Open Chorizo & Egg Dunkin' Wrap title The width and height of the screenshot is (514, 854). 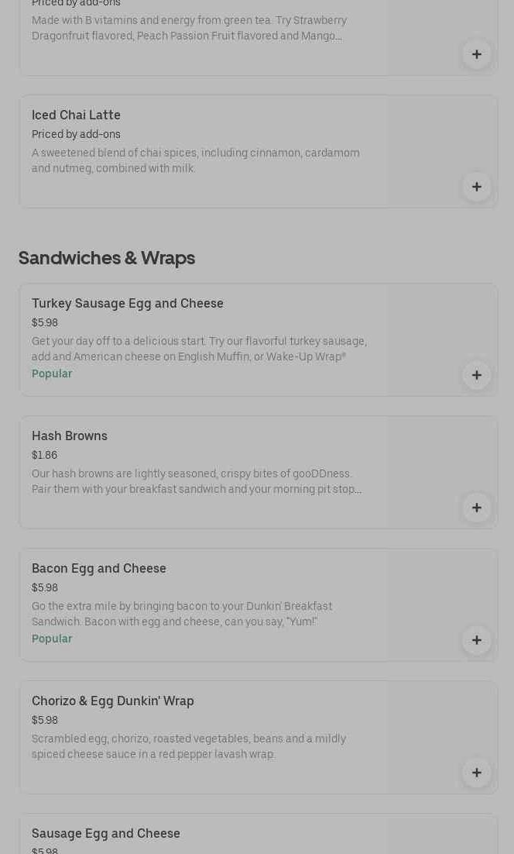tap(113, 701)
